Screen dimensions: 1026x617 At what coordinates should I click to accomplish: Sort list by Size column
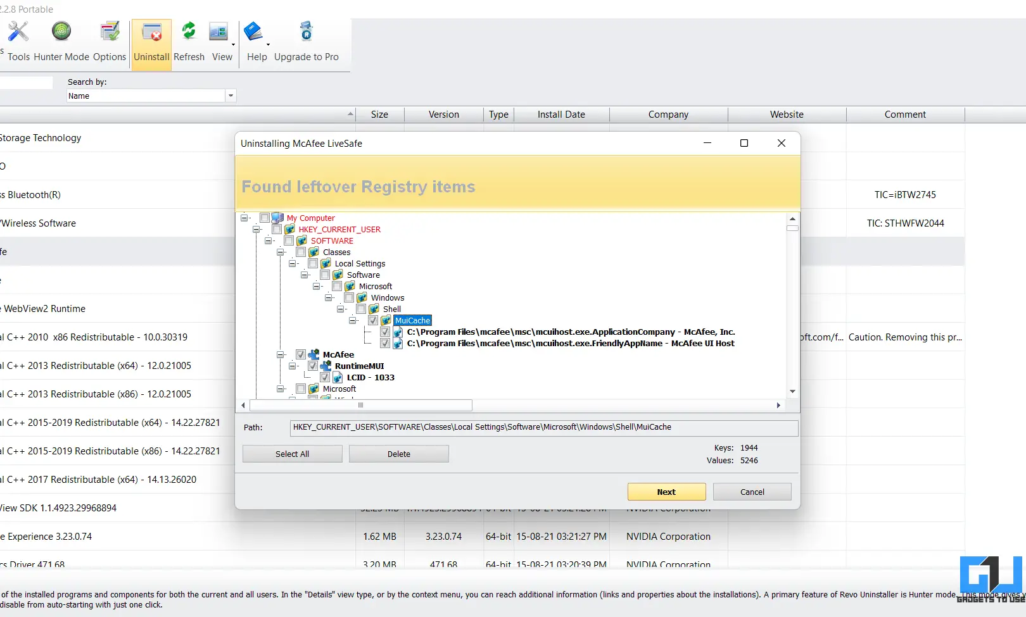(379, 115)
